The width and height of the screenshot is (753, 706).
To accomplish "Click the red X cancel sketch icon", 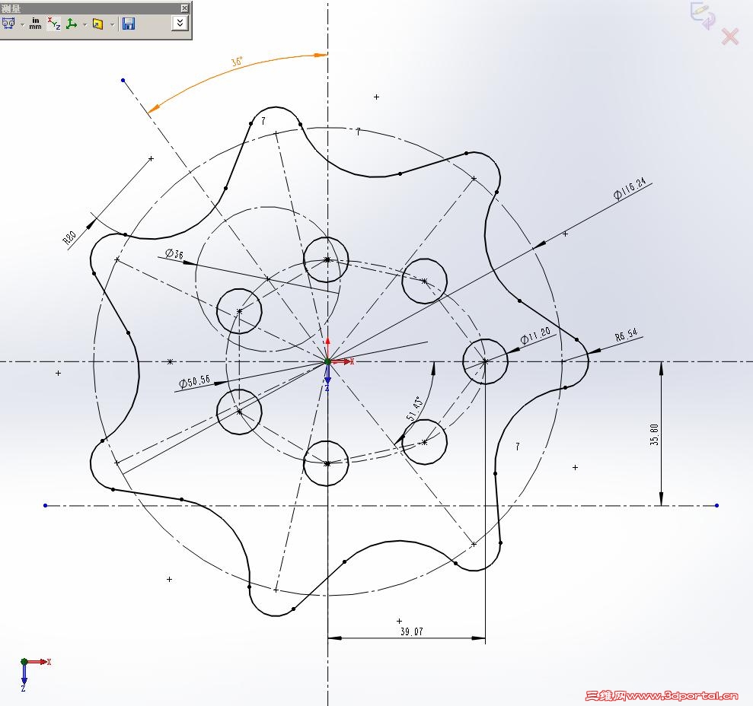I will pos(730,37).
